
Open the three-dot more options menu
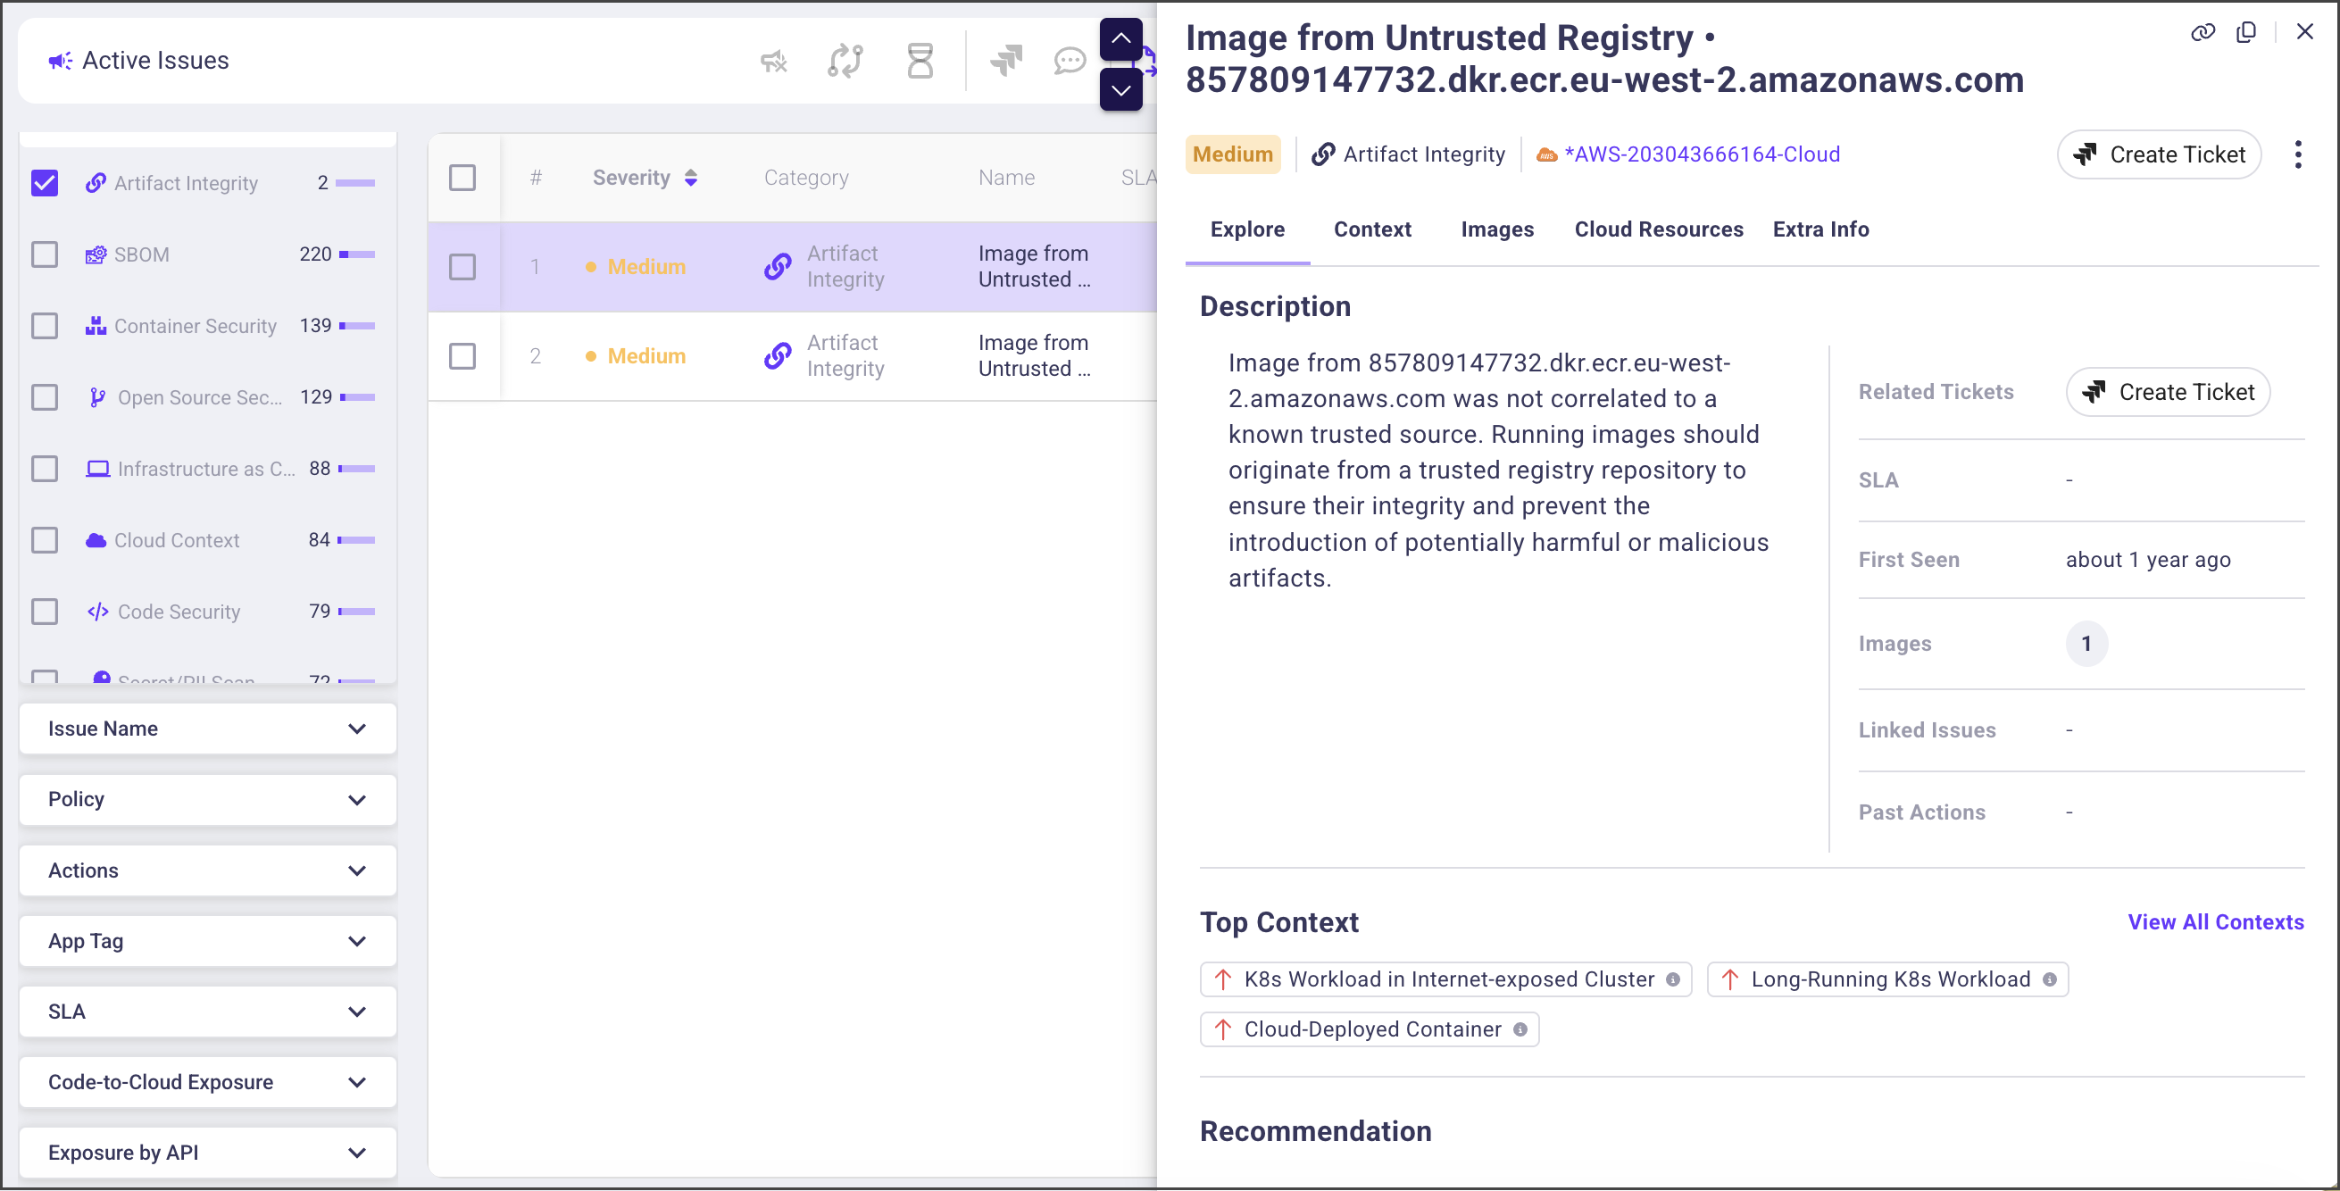pyautogui.click(x=2297, y=154)
